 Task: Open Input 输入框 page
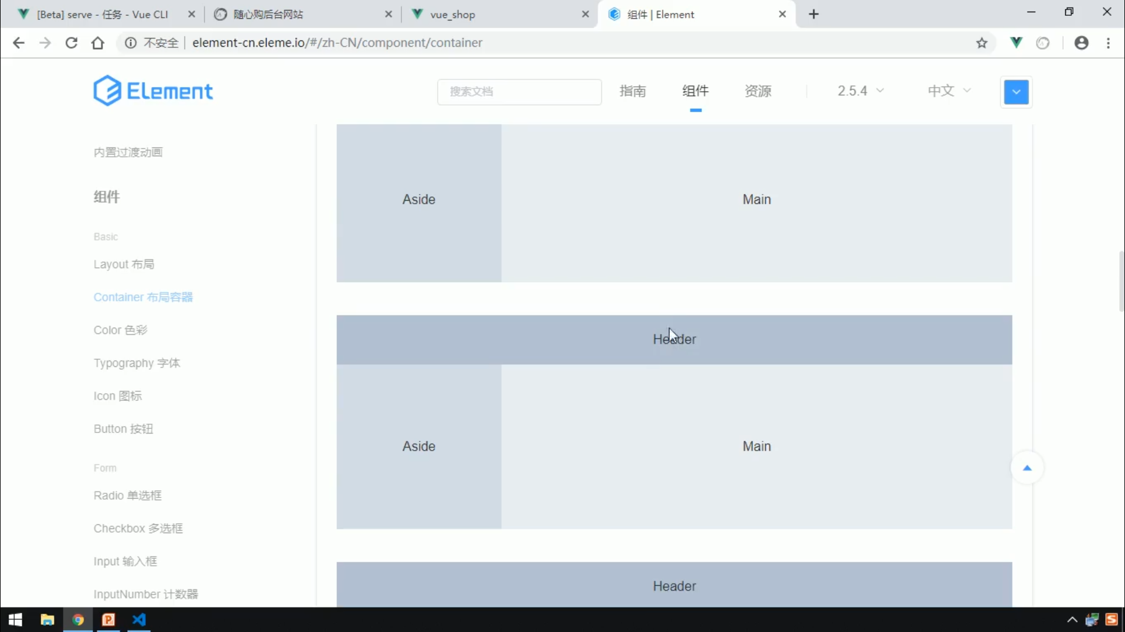coord(125,561)
